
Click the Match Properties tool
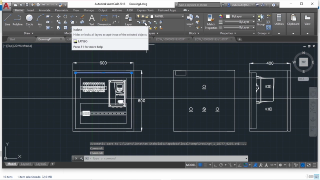(x=211, y=22)
